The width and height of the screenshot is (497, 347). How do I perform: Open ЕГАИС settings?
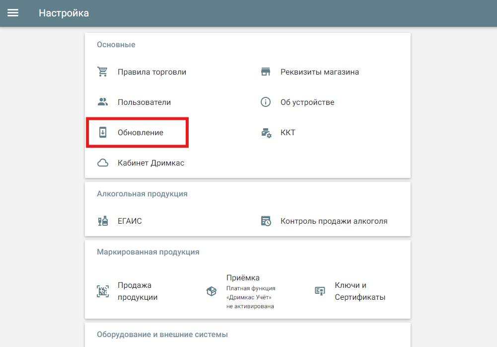(x=130, y=221)
